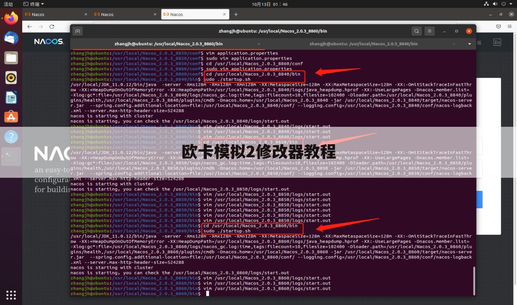Add a new terminal tab

[x=77, y=31]
